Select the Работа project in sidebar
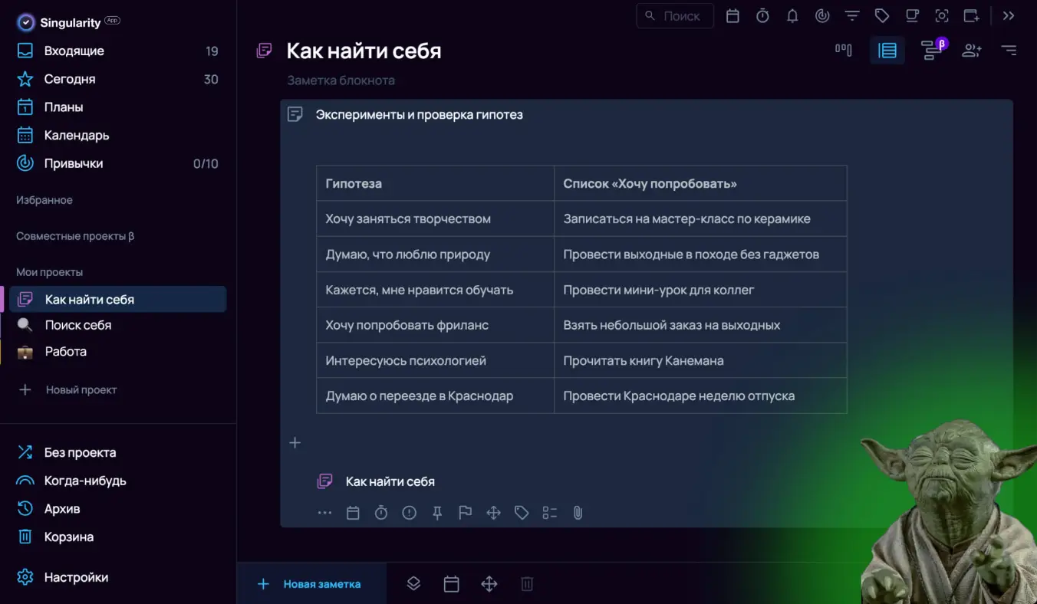The width and height of the screenshot is (1037, 604). click(66, 352)
